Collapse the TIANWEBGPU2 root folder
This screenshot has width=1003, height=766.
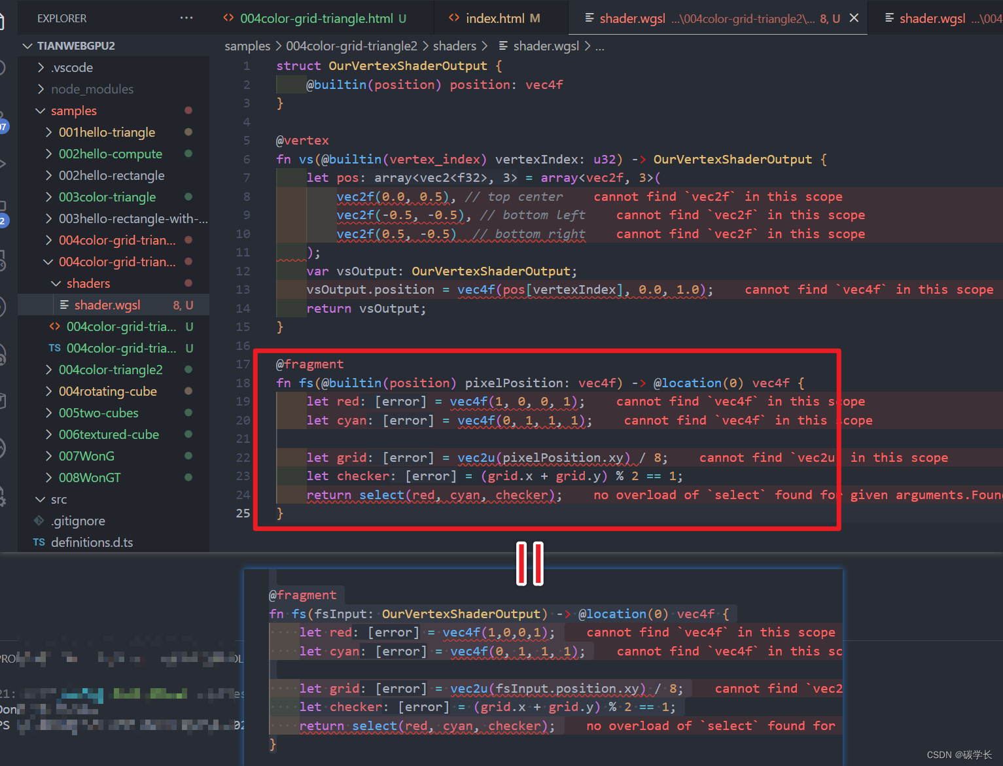114,46
